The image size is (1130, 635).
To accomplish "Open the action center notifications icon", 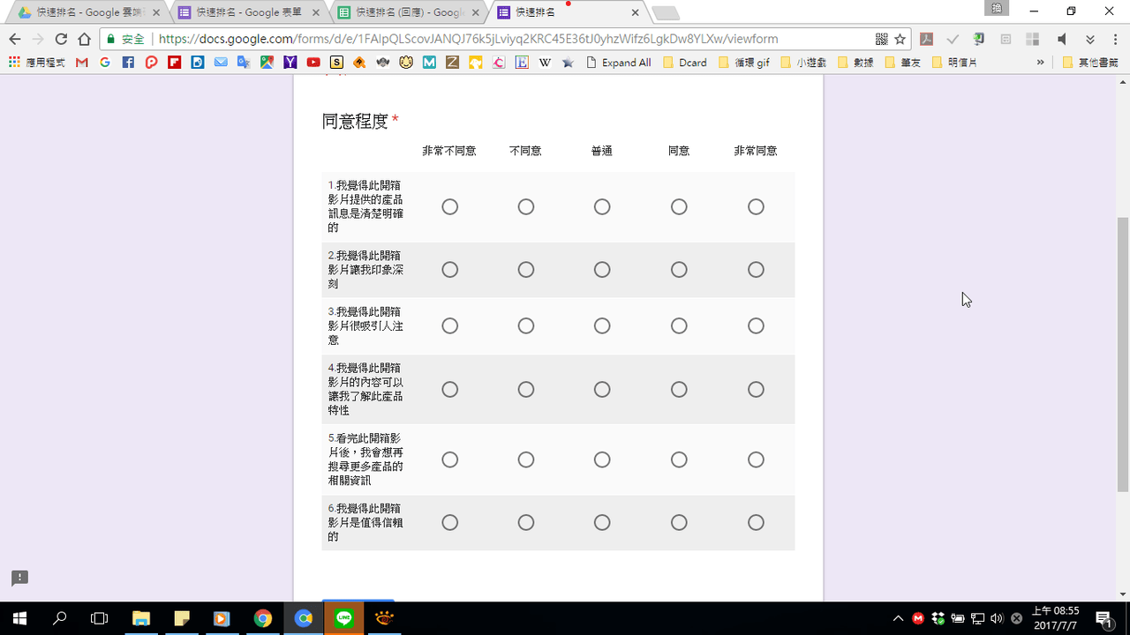I will (x=1104, y=618).
